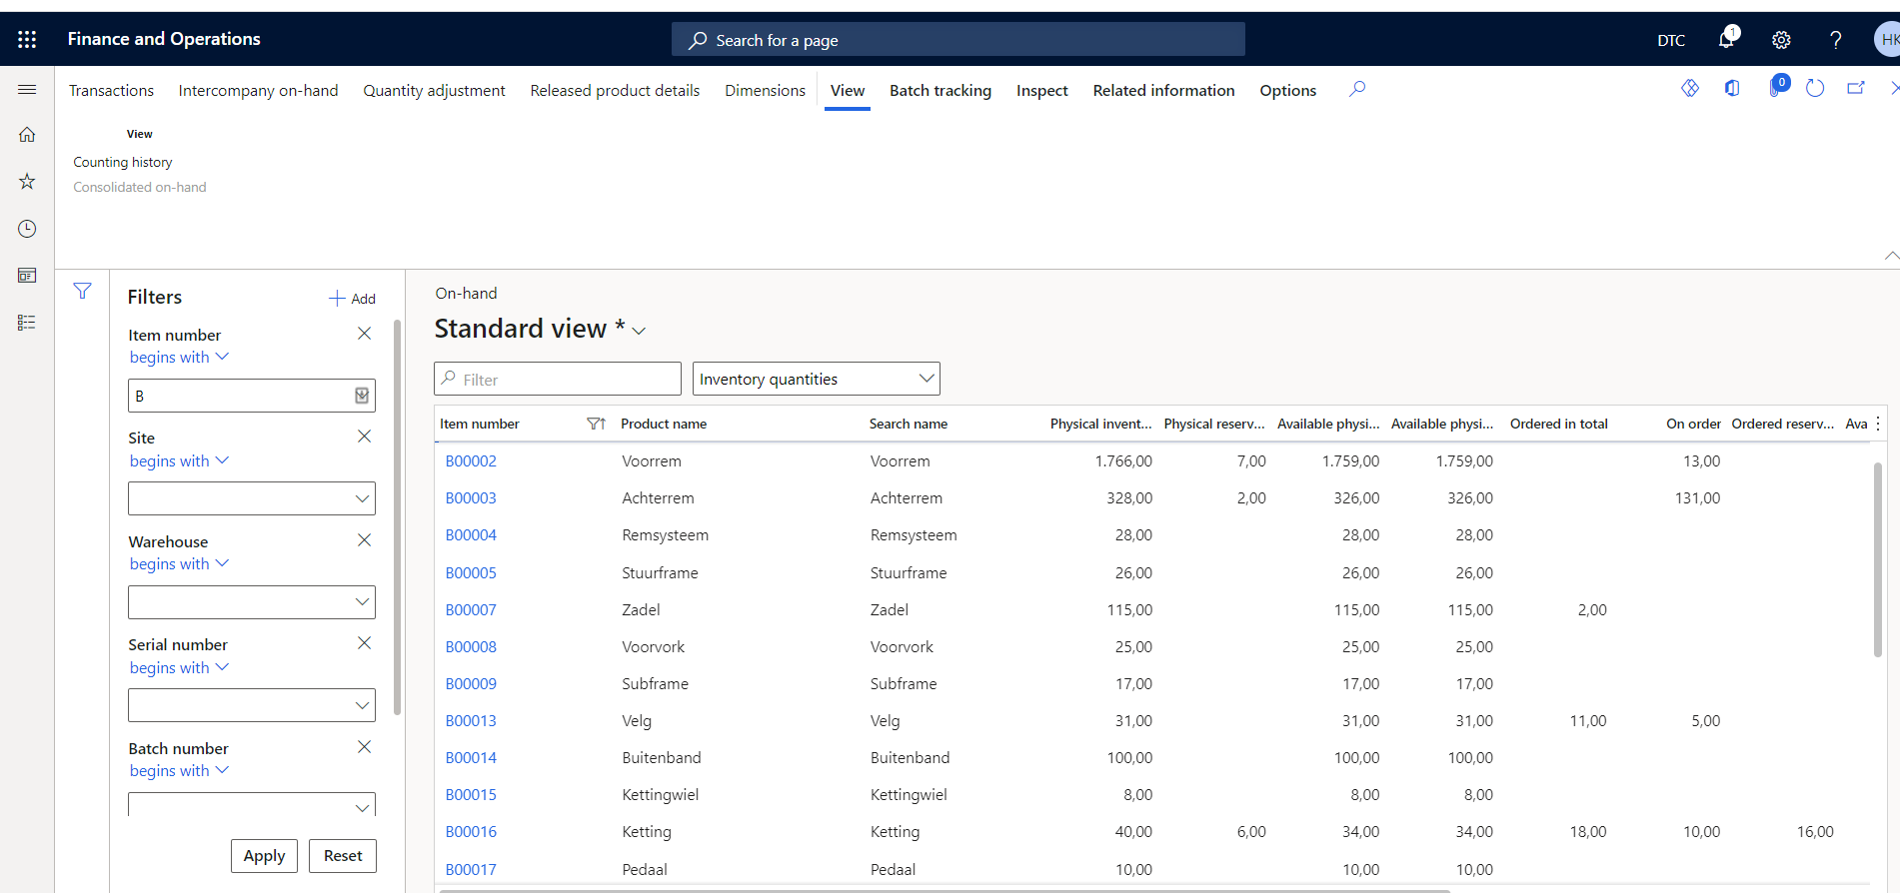This screenshot has height=893, width=1900.
Task: Open Recent clock icon in sidebar
Action: [x=27, y=229]
